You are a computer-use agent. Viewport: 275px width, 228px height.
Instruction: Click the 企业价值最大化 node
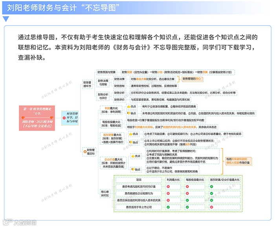113,163
